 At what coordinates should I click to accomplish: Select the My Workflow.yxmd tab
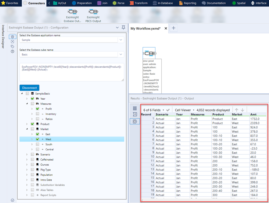point(145,28)
